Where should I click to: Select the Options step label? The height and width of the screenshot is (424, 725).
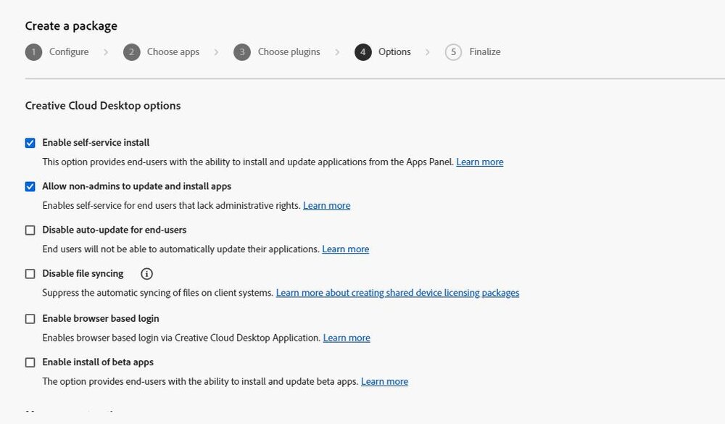394,51
